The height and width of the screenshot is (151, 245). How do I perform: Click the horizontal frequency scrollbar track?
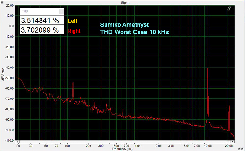click(124, 142)
